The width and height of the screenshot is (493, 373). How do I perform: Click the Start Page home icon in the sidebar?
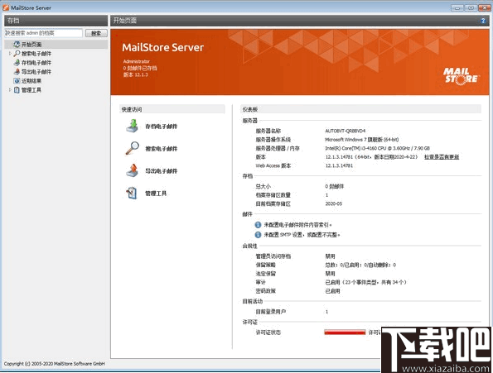17,44
